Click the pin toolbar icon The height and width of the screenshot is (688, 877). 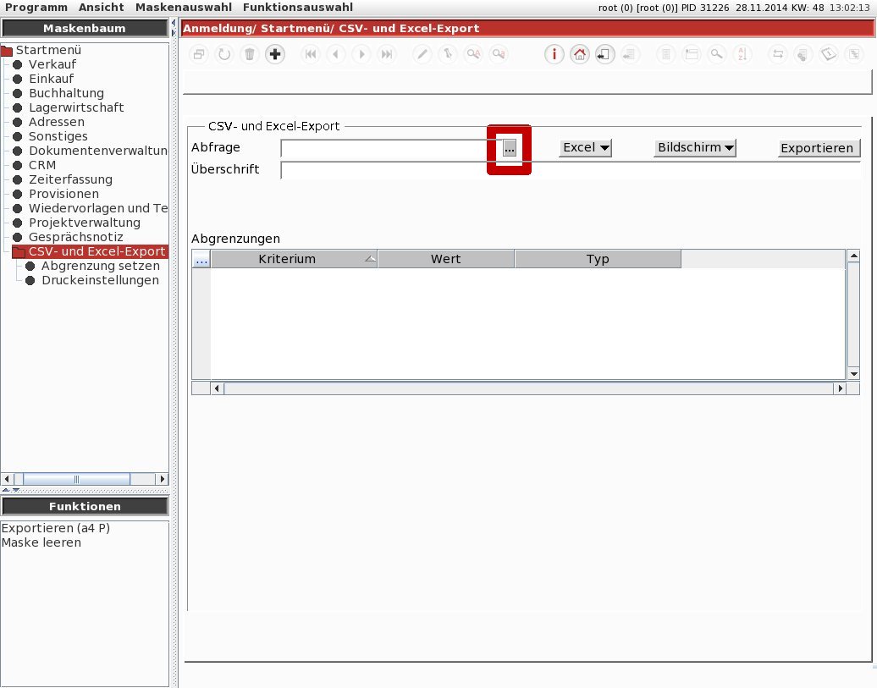click(448, 54)
